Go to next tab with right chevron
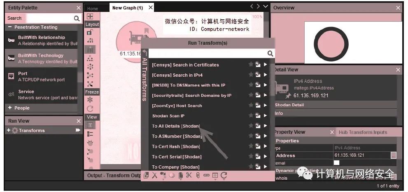The height and width of the screenshot is (192, 408). pos(258,7)
